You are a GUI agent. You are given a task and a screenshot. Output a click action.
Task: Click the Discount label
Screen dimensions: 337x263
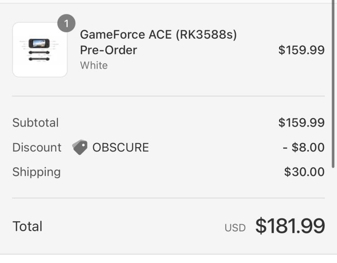(x=37, y=147)
